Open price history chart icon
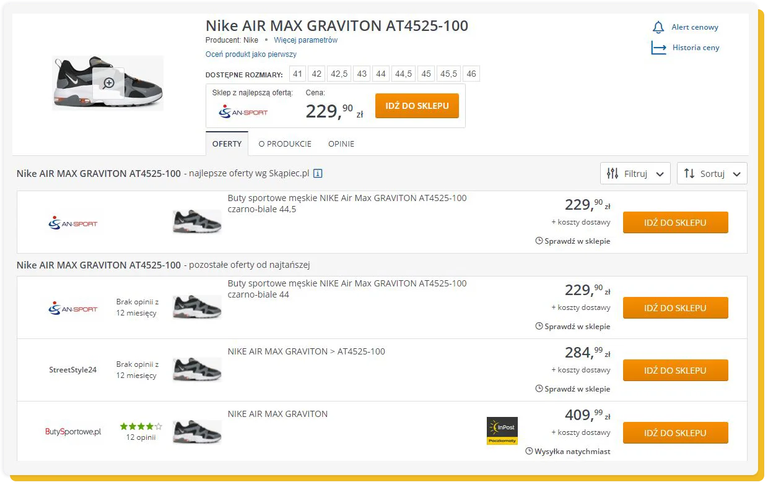The image size is (768, 485). tap(658, 48)
